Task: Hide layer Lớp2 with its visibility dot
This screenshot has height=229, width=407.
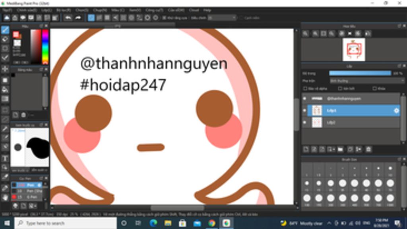Action: pos(305,122)
